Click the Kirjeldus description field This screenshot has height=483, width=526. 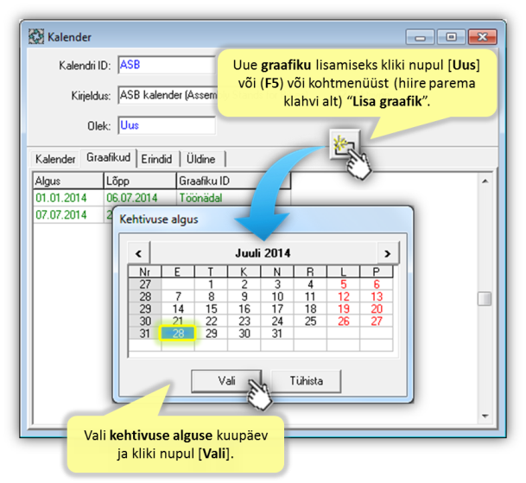164,95
